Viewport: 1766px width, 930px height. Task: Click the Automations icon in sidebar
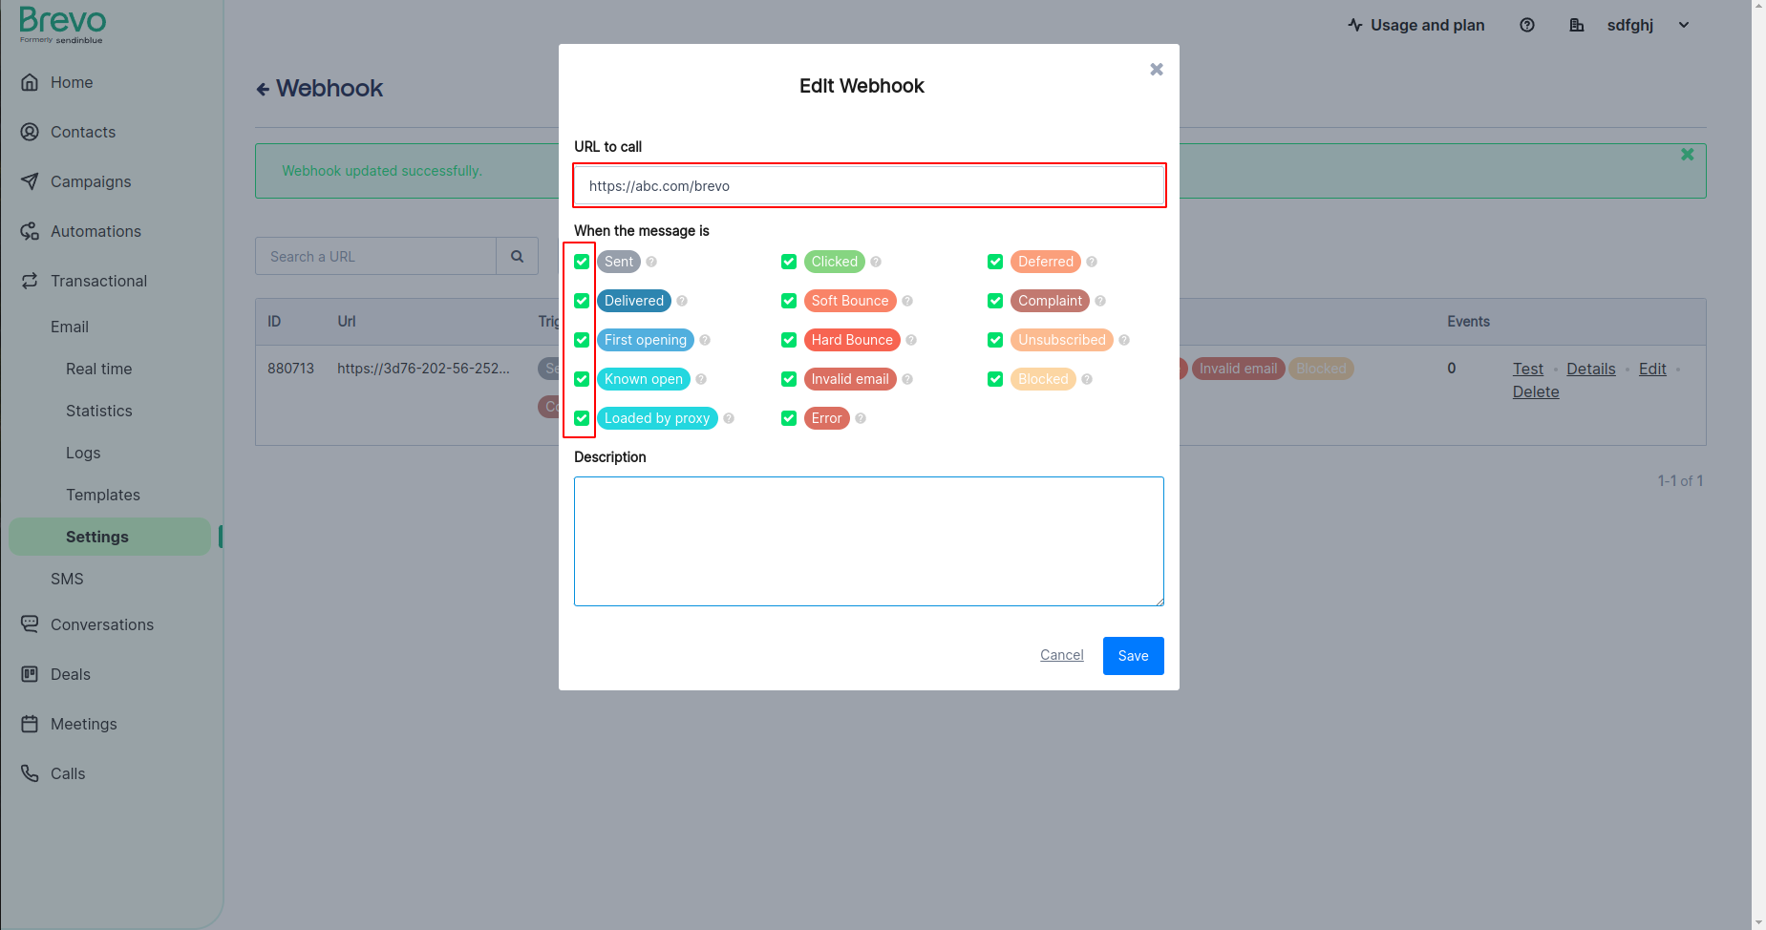(30, 231)
